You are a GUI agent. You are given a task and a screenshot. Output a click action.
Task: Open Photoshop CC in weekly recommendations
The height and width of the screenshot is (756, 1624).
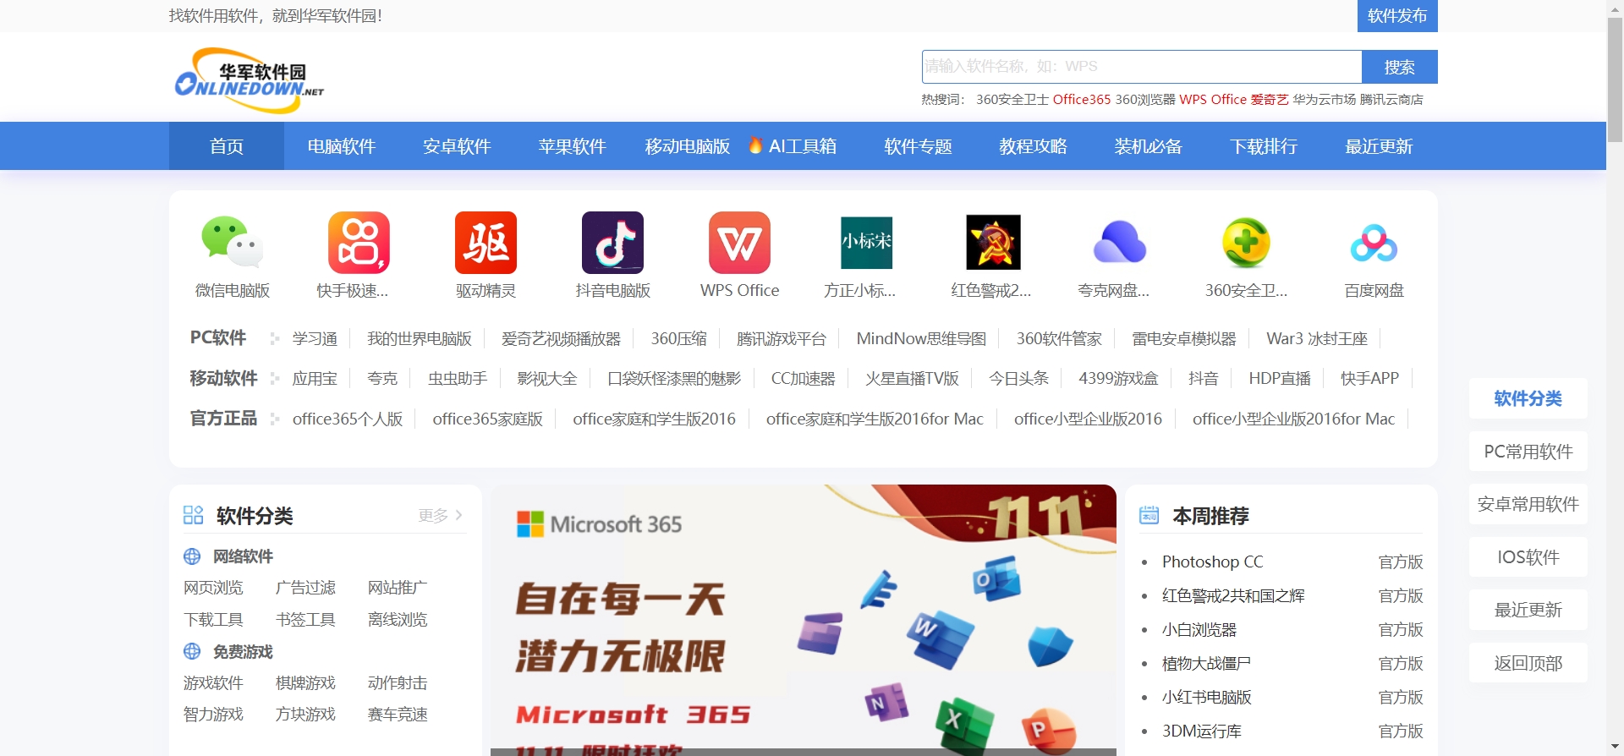(x=1212, y=562)
